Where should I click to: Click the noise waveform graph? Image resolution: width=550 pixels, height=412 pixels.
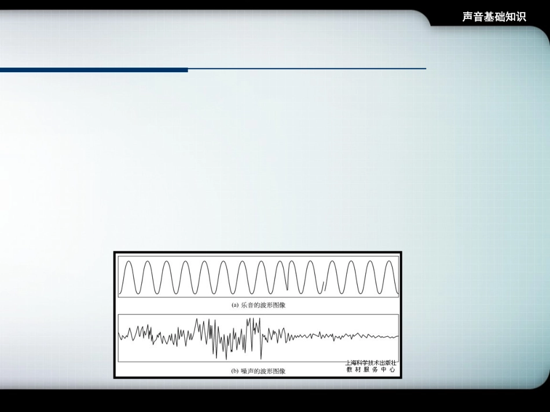[259, 338]
